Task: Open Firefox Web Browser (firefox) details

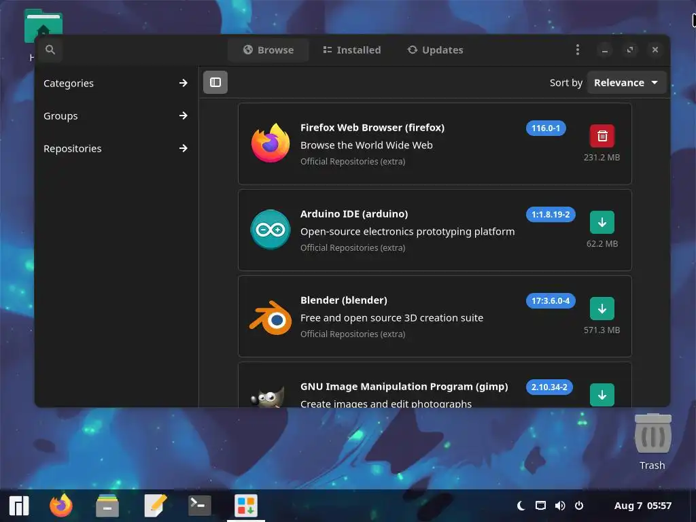Action: (372, 128)
